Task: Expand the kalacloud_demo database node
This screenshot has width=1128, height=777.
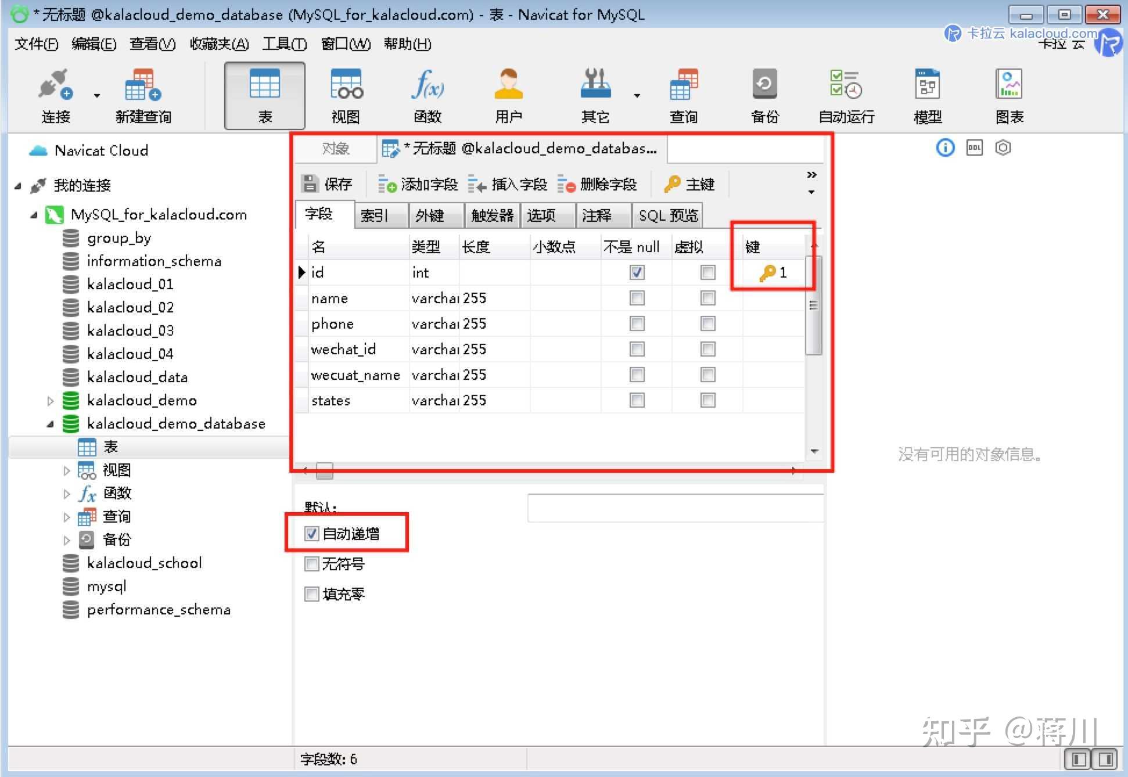Action: [x=49, y=400]
